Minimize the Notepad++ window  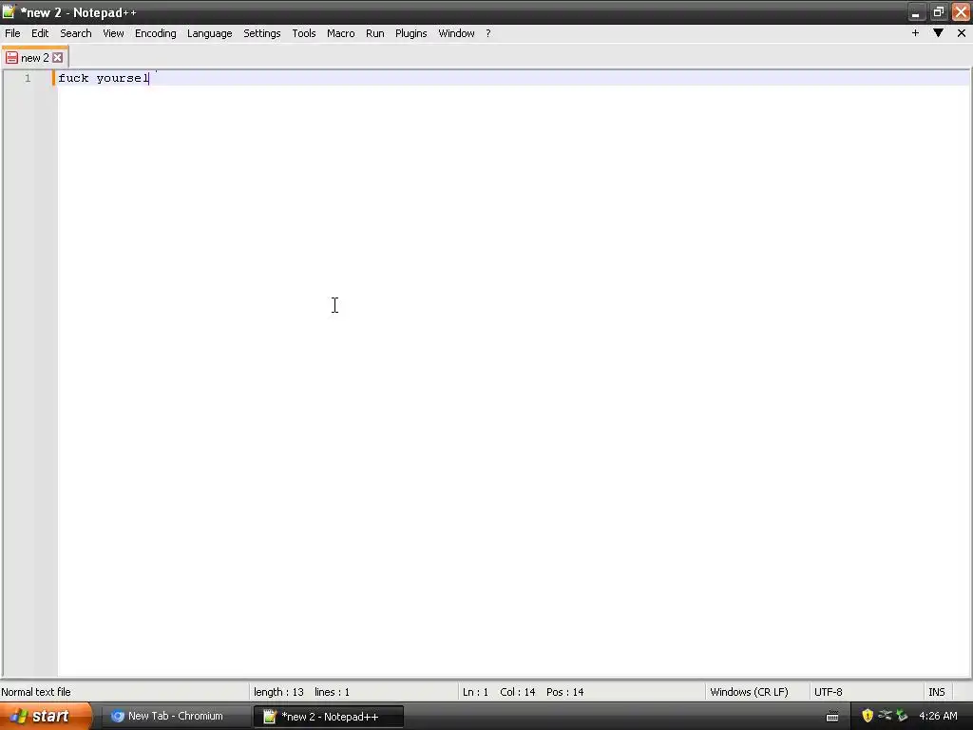coord(915,12)
